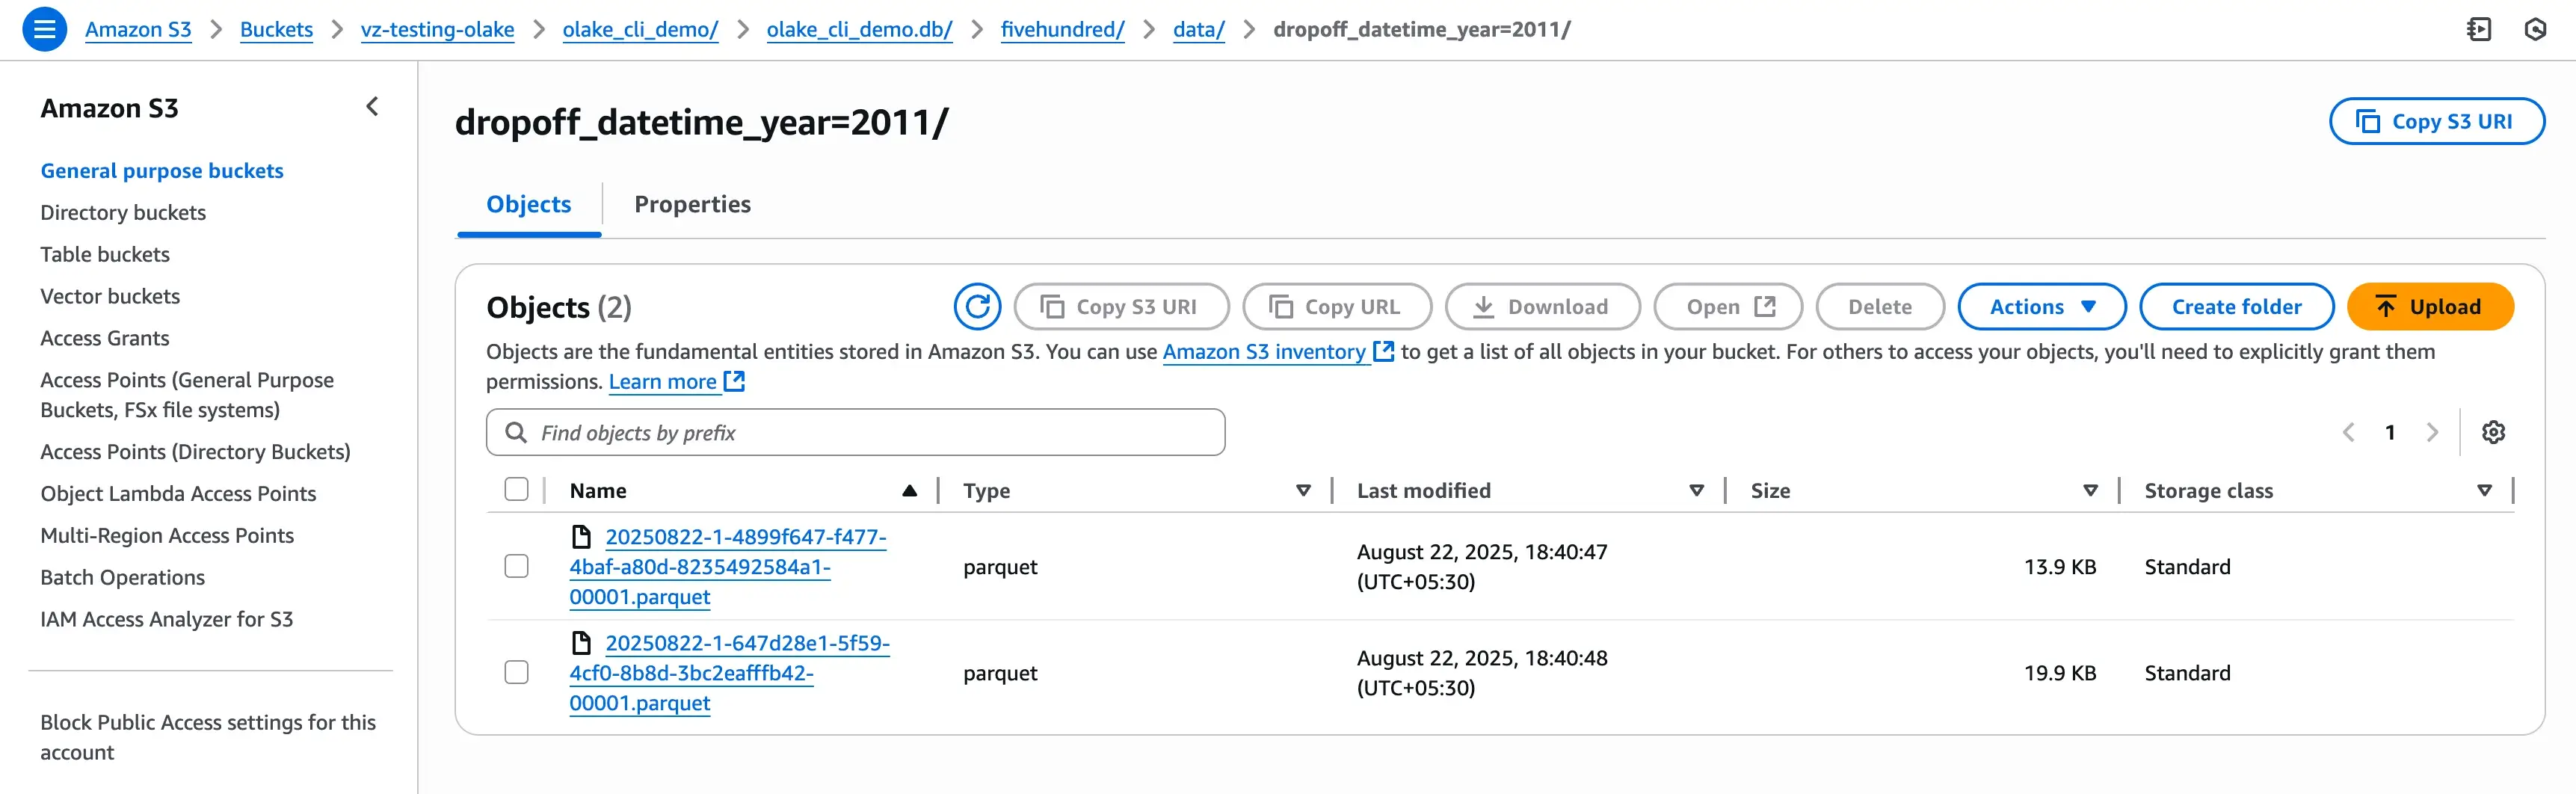The width and height of the screenshot is (2576, 794).
Task: Click the CloudShell icon in header
Action: coord(2478,29)
